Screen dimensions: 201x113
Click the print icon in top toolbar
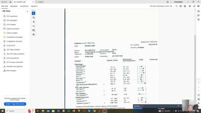point(185,6)
